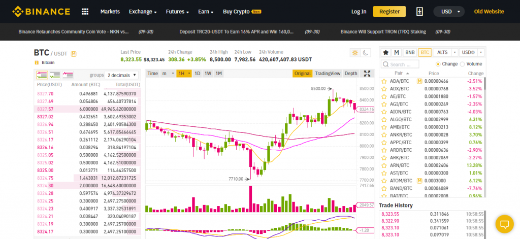520x239 pixels.
Task: Favorite the ADX/BTC pair star
Action: 384,89
